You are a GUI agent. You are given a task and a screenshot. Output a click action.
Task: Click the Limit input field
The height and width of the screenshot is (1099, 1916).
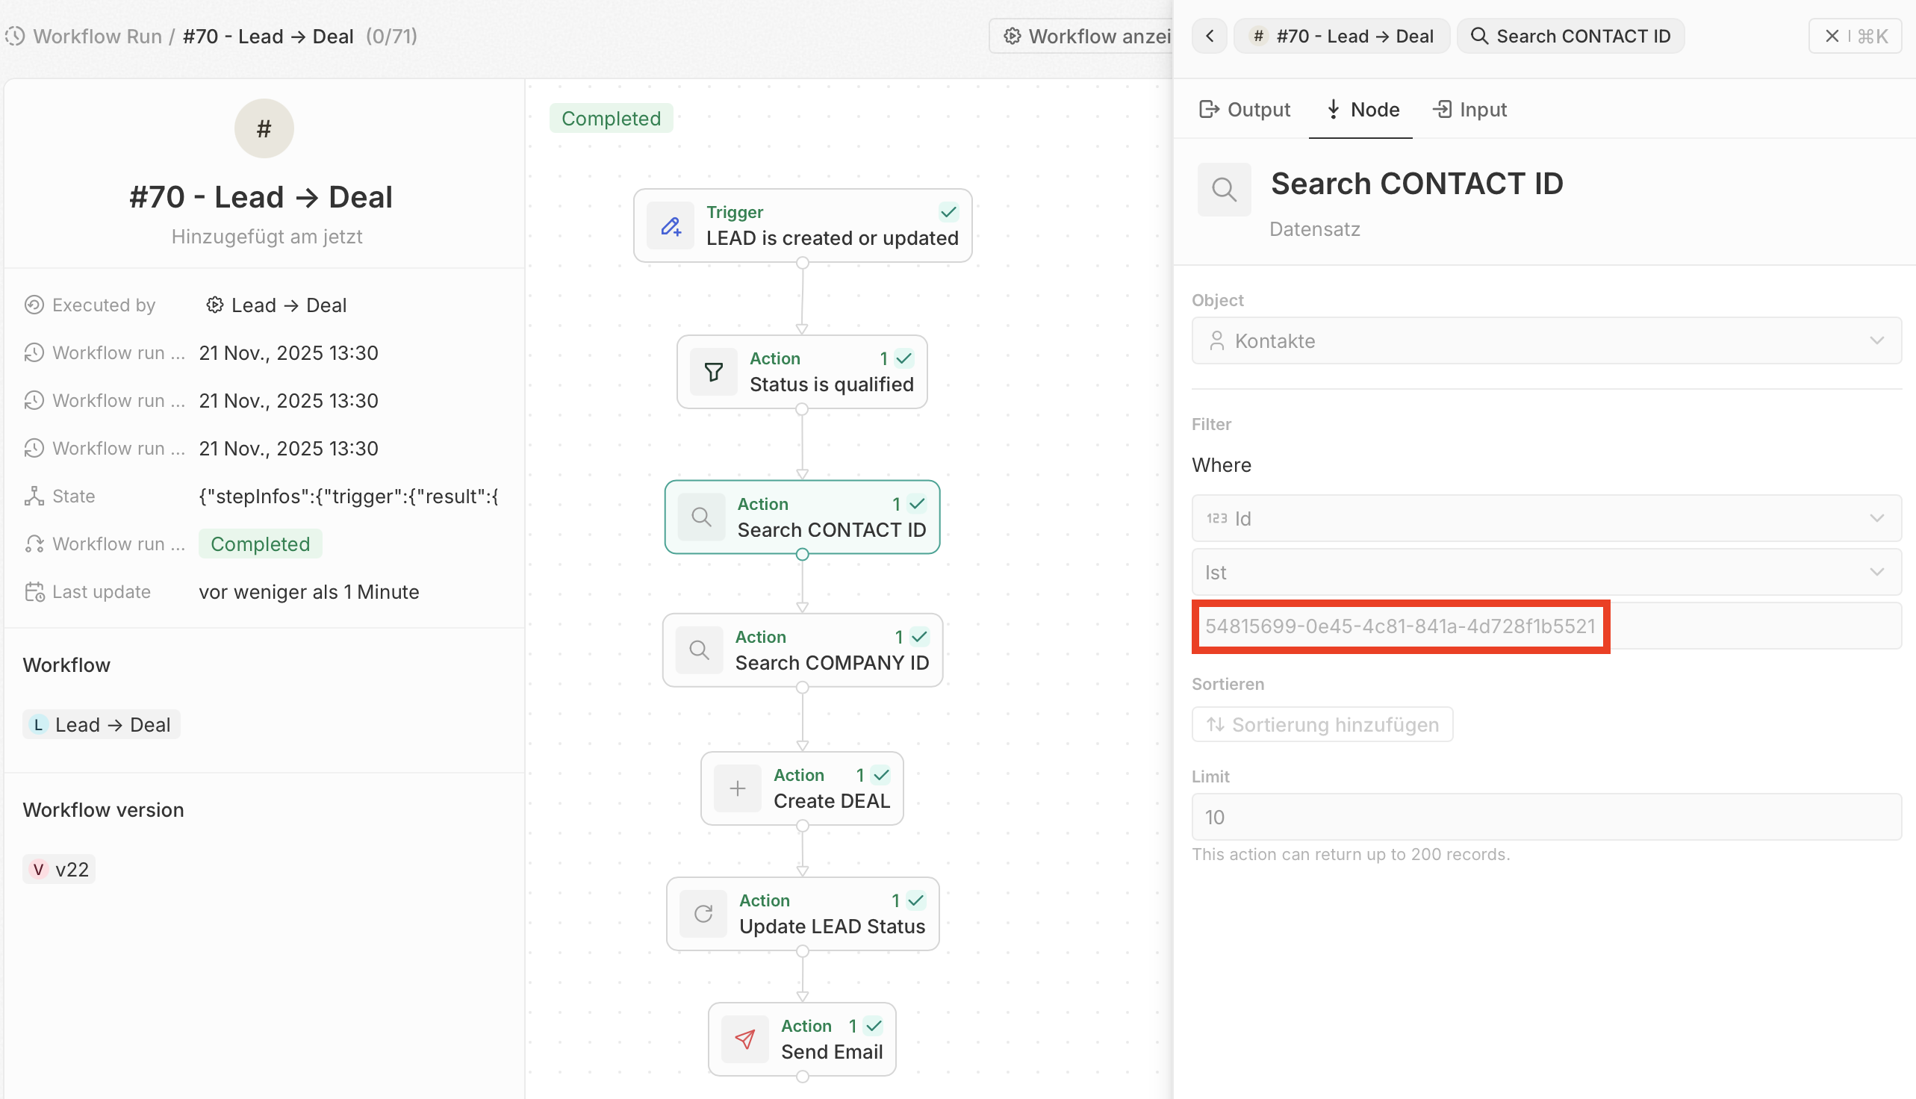(x=1546, y=817)
